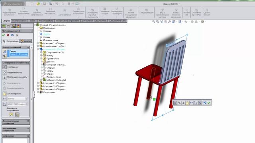Image resolution: width=255 pixels, height=143 pixels.
Task: Click coincident mate icon in floating toolbar
Action: tap(175, 103)
